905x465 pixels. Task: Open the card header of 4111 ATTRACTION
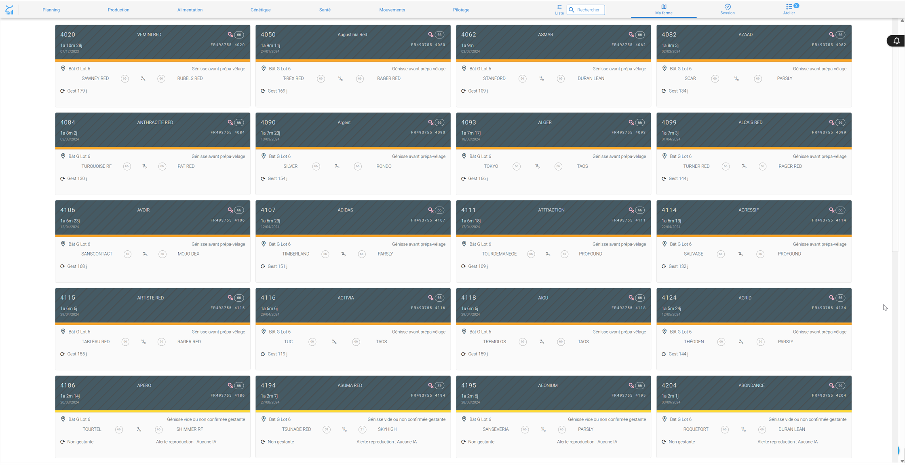tap(553, 218)
